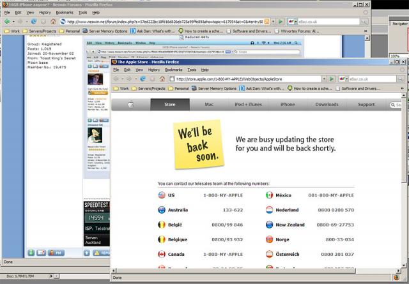The height and width of the screenshot is (284, 409).
Task: Expand bookmarks overflow chevron in Apple Store window
Action: click(x=402, y=89)
